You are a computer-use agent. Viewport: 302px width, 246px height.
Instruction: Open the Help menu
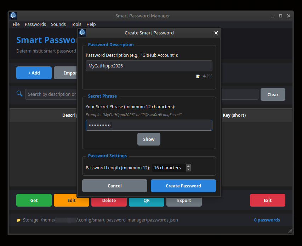91,24
